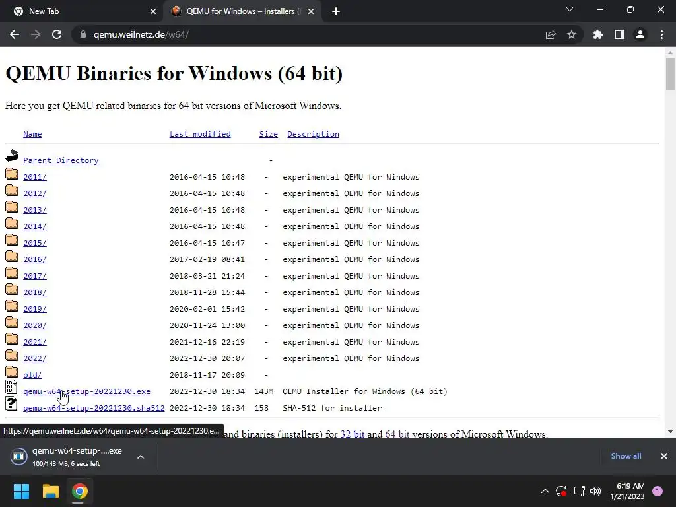Select the 143M size text of installer

[x=264, y=391]
